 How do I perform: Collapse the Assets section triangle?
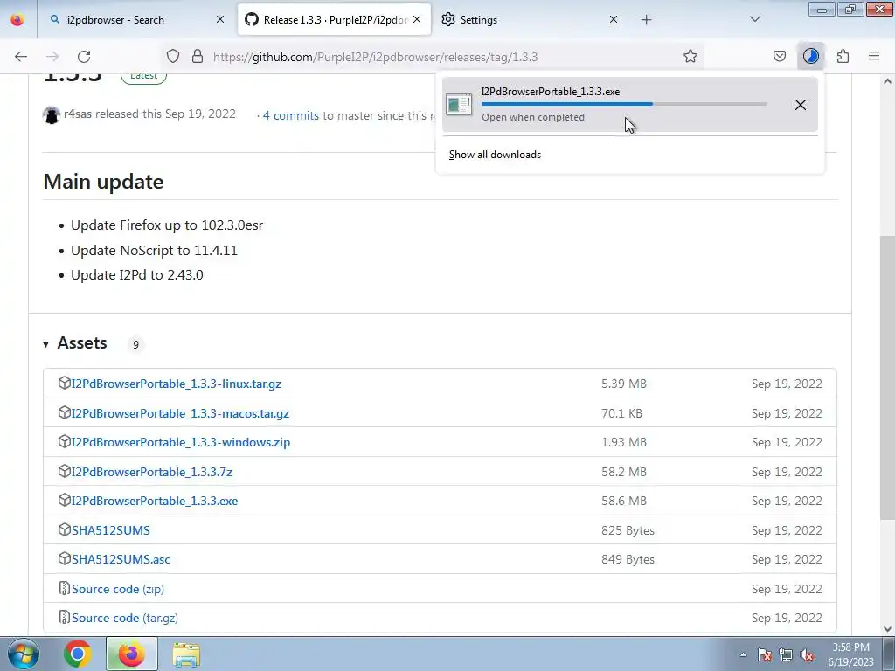click(x=45, y=344)
